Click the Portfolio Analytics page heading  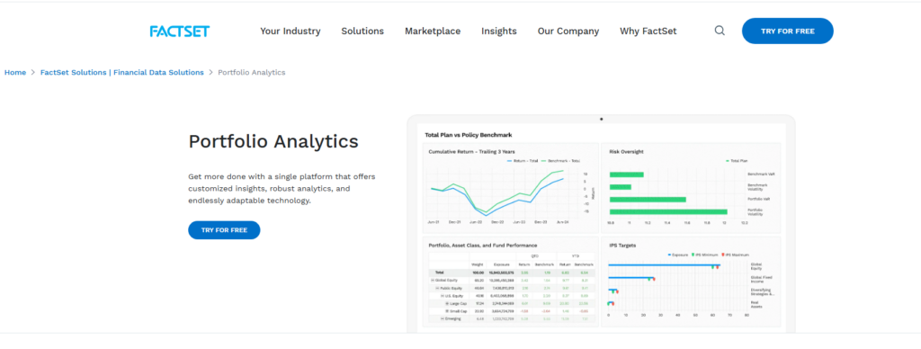click(273, 141)
